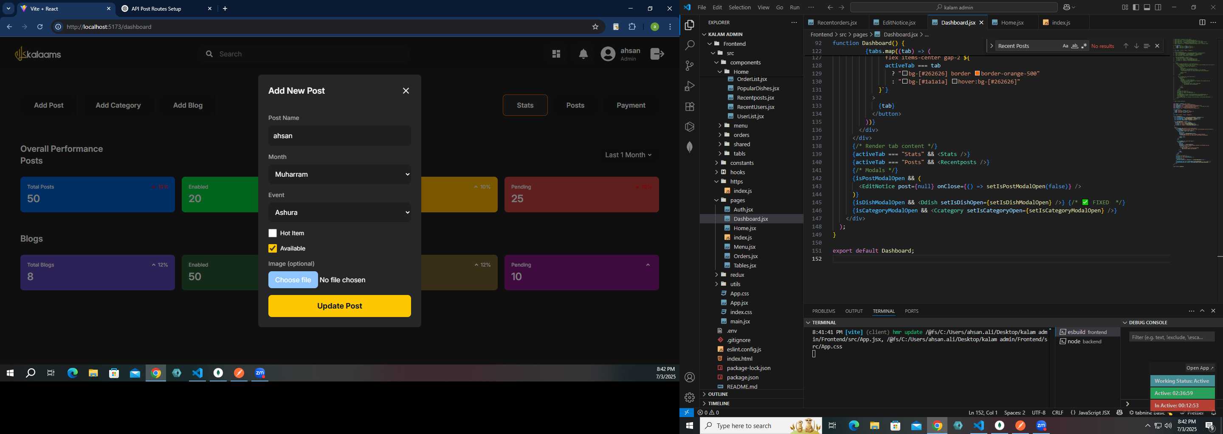Switch to the PROBLEMS panel tab
1223x434 pixels.
coord(823,311)
